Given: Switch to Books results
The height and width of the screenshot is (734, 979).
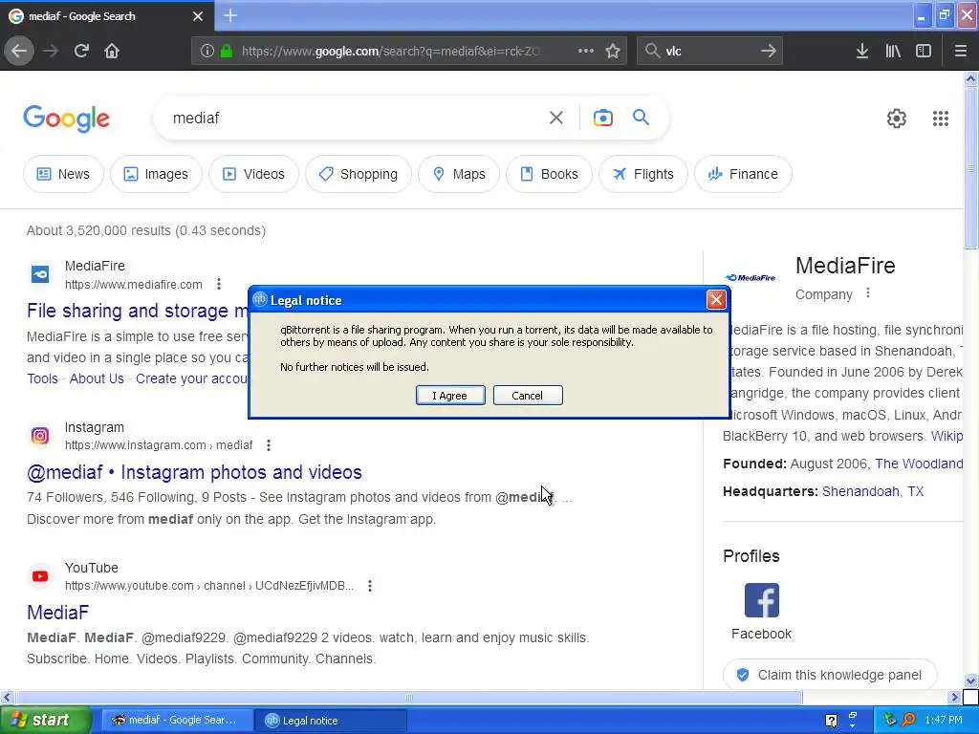Looking at the screenshot, I should pos(550,174).
